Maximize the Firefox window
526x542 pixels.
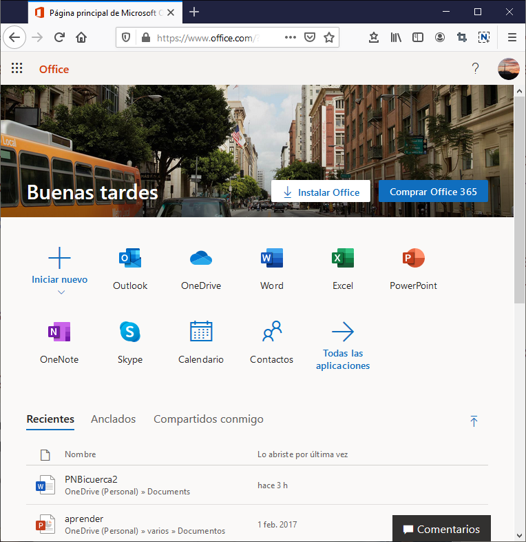pyautogui.click(x=478, y=12)
